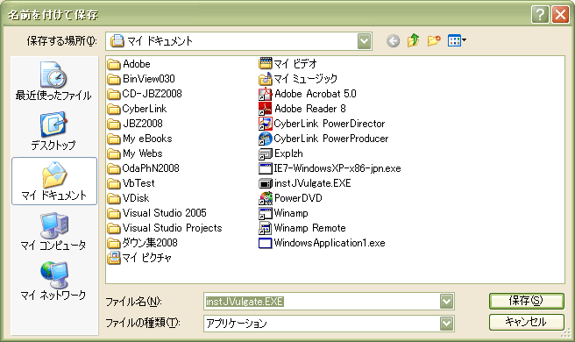Select the Adobe folder
The width and height of the screenshot is (575, 342).
129,64
